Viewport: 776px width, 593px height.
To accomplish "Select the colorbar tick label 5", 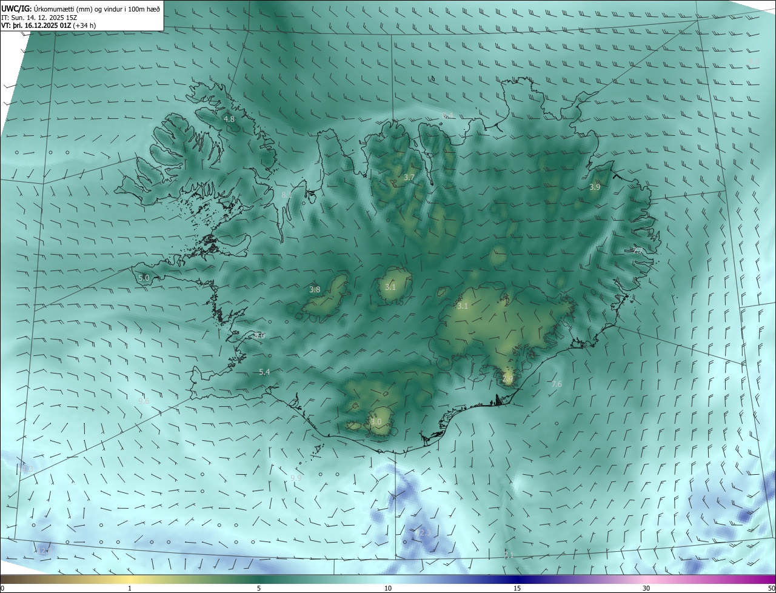I will (x=259, y=589).
